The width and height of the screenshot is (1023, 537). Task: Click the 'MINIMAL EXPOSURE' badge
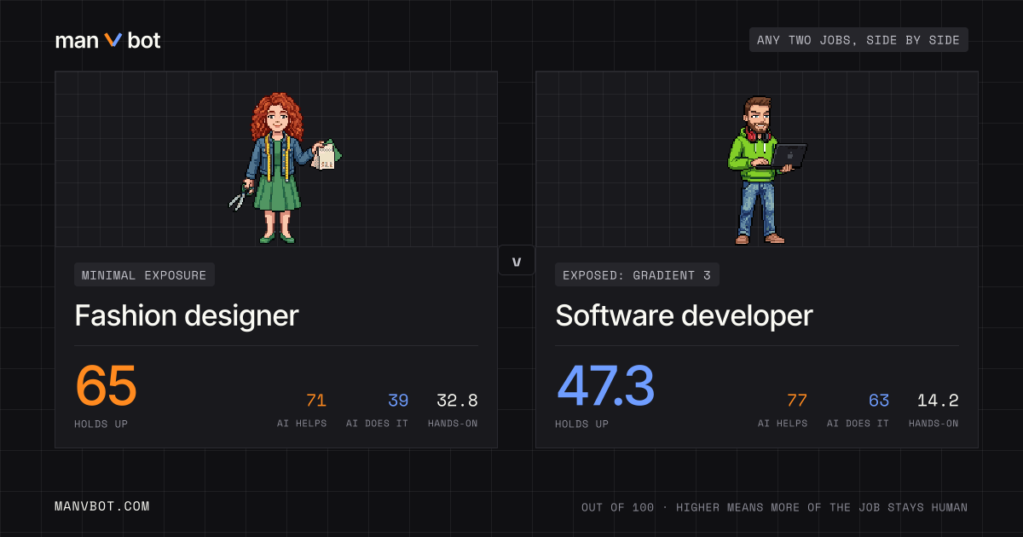[144, 275]
